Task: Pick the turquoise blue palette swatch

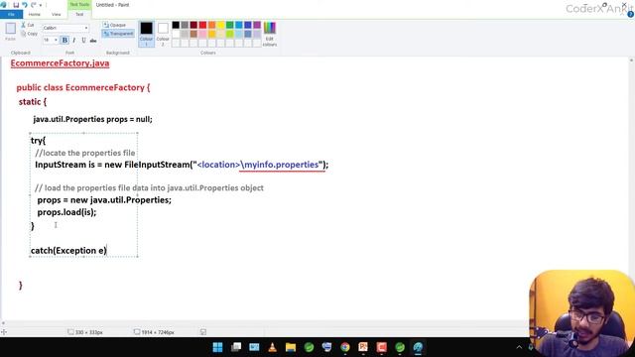Action: 239,25
